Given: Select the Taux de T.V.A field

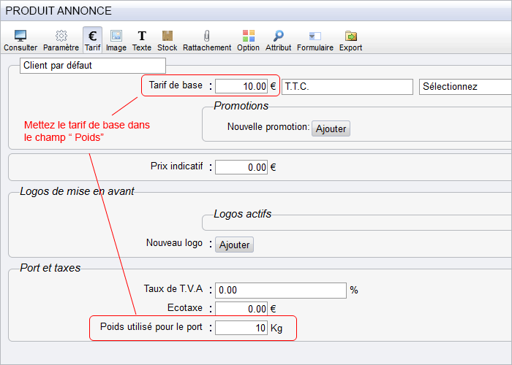Looking at the screenshot, I should 280,291.
